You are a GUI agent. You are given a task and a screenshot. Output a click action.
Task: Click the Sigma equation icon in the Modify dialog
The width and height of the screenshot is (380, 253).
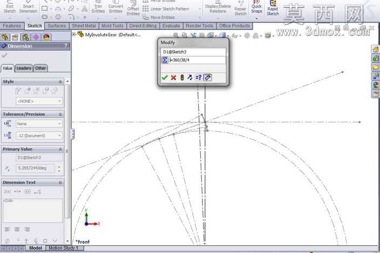coord(165,60)
